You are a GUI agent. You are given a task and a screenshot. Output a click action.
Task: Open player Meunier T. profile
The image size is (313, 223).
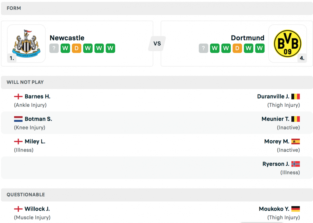coord(275,119)
